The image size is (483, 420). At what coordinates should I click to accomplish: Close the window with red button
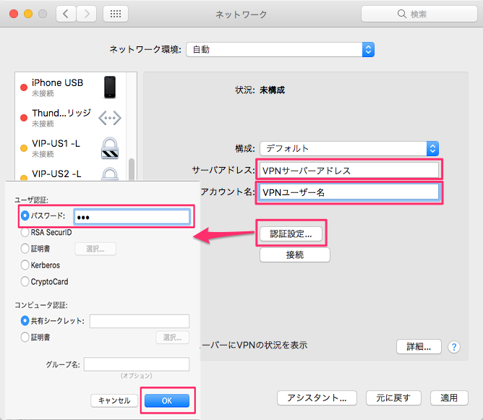[x=14, y=14]
